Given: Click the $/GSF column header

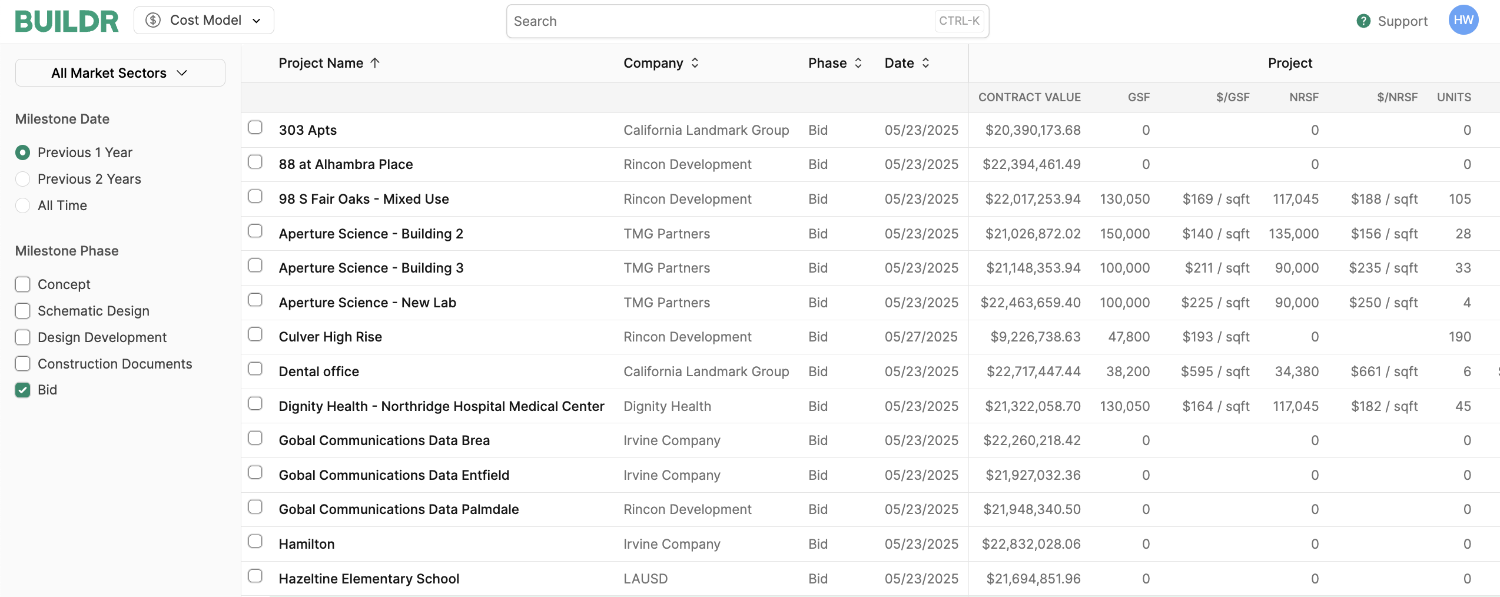Looking at the screenshot, I should [1233, 97].
